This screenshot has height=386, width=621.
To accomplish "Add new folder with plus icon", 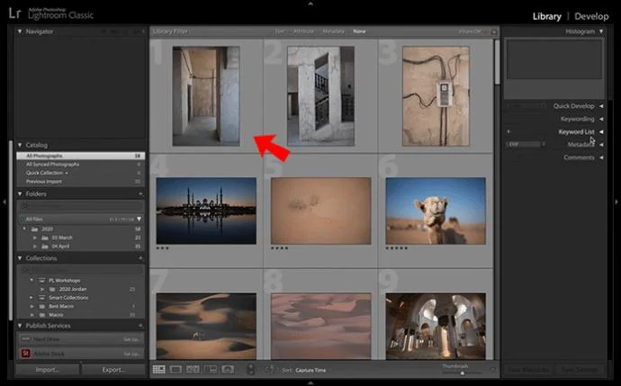I will pyautogui.click(x=140, y=193).
